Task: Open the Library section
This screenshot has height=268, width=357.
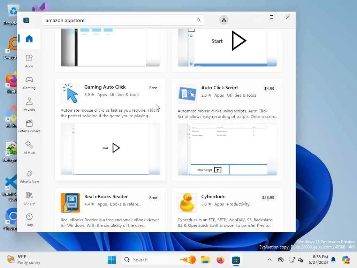Action: point(29,198)
